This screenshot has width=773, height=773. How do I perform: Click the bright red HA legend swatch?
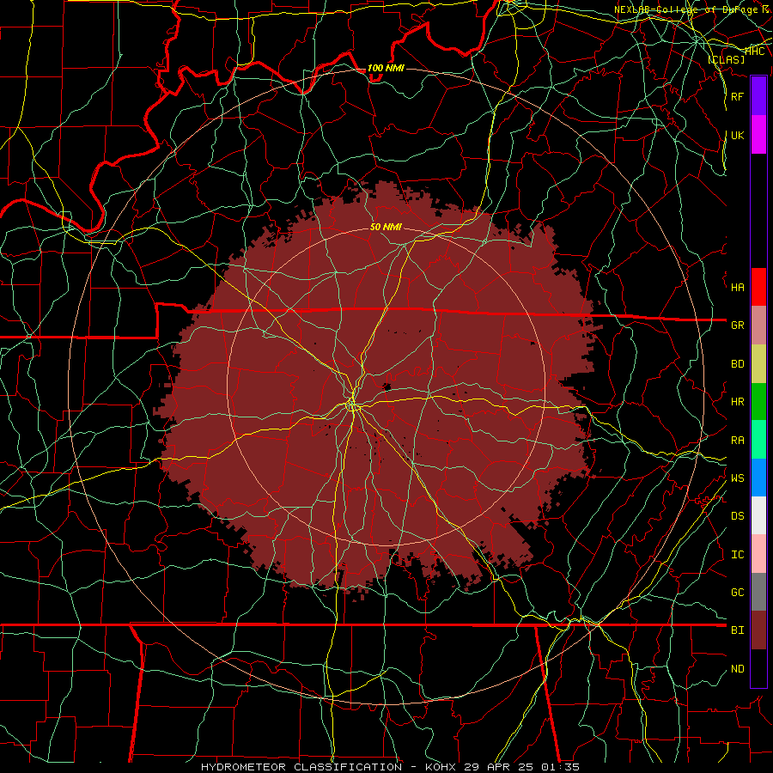click(x=758, y=287)
